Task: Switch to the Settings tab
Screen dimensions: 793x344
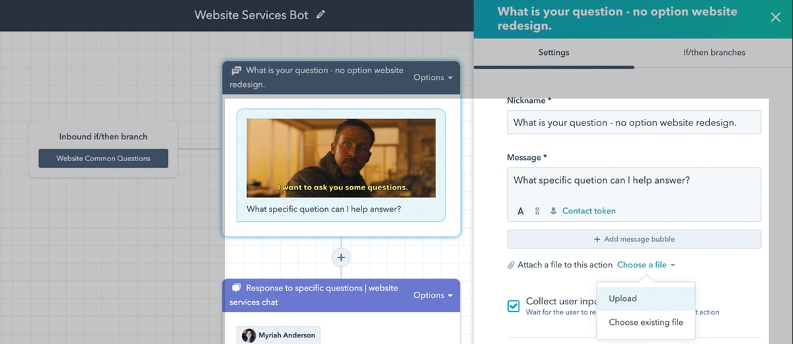Action: tap(554, 52)
